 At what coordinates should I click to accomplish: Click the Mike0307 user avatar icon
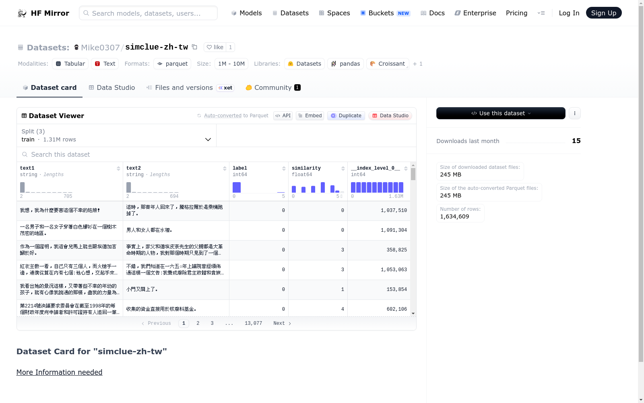(x=76, y=48)
